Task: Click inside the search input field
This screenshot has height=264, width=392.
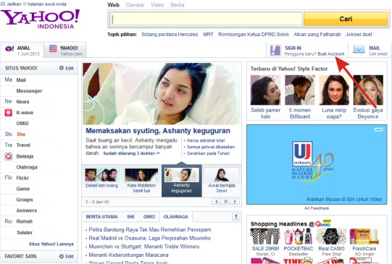Action: click(206, 19)
